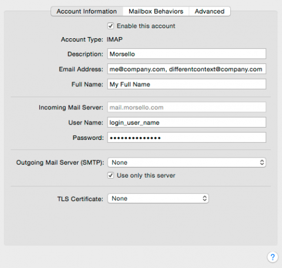282x268 pixels.
Task: Open the Outgoing Mail Server (SMTP) dropdown
Action: [187, 162]
